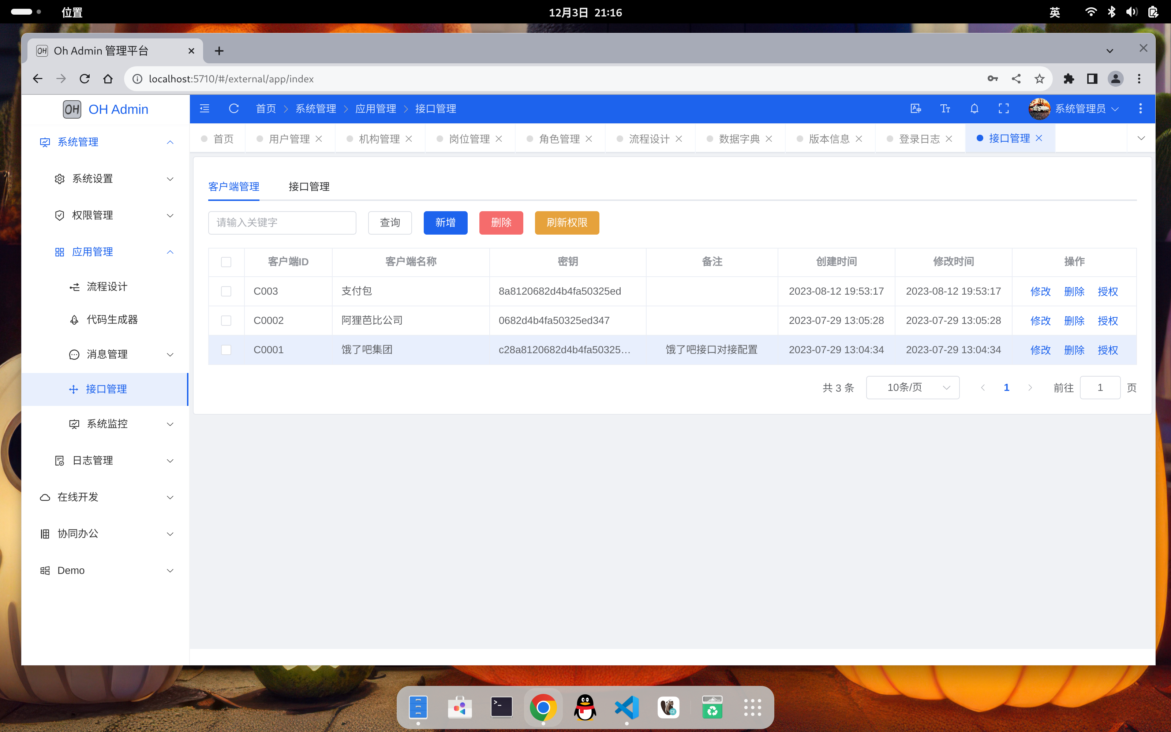The height and width of the screenshot is (732, 1171).
Task: Open the 10条/页 page size dropdown
Action: [x=913, y=387]
